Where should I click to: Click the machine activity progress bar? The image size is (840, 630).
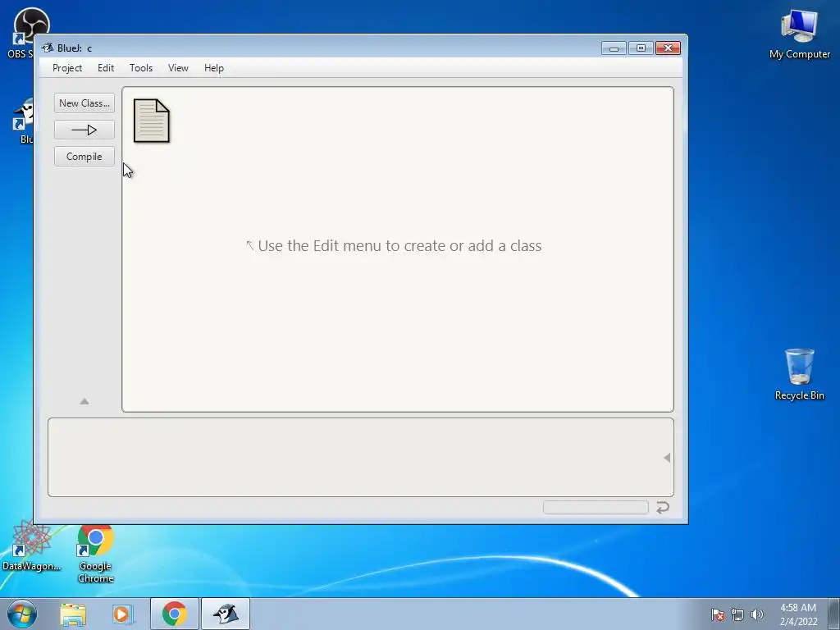pyautogui.click(x=596, y=507)
